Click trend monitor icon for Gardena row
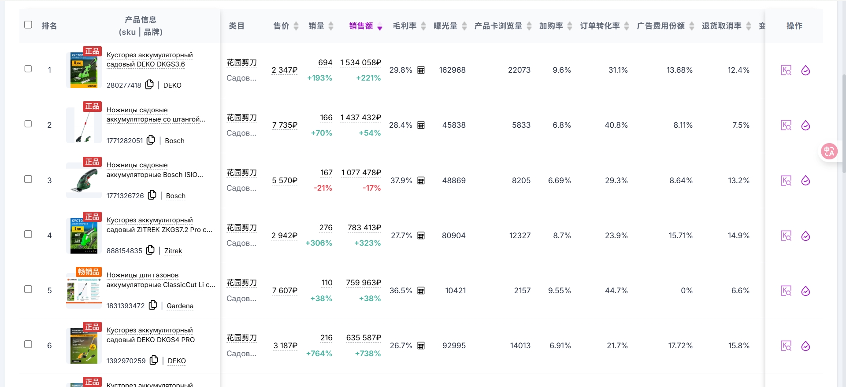The image size is (846, 387). 805,291
